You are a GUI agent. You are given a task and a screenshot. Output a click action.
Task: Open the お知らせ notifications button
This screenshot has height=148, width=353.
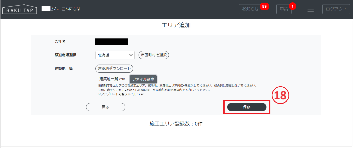click(250, 9)
